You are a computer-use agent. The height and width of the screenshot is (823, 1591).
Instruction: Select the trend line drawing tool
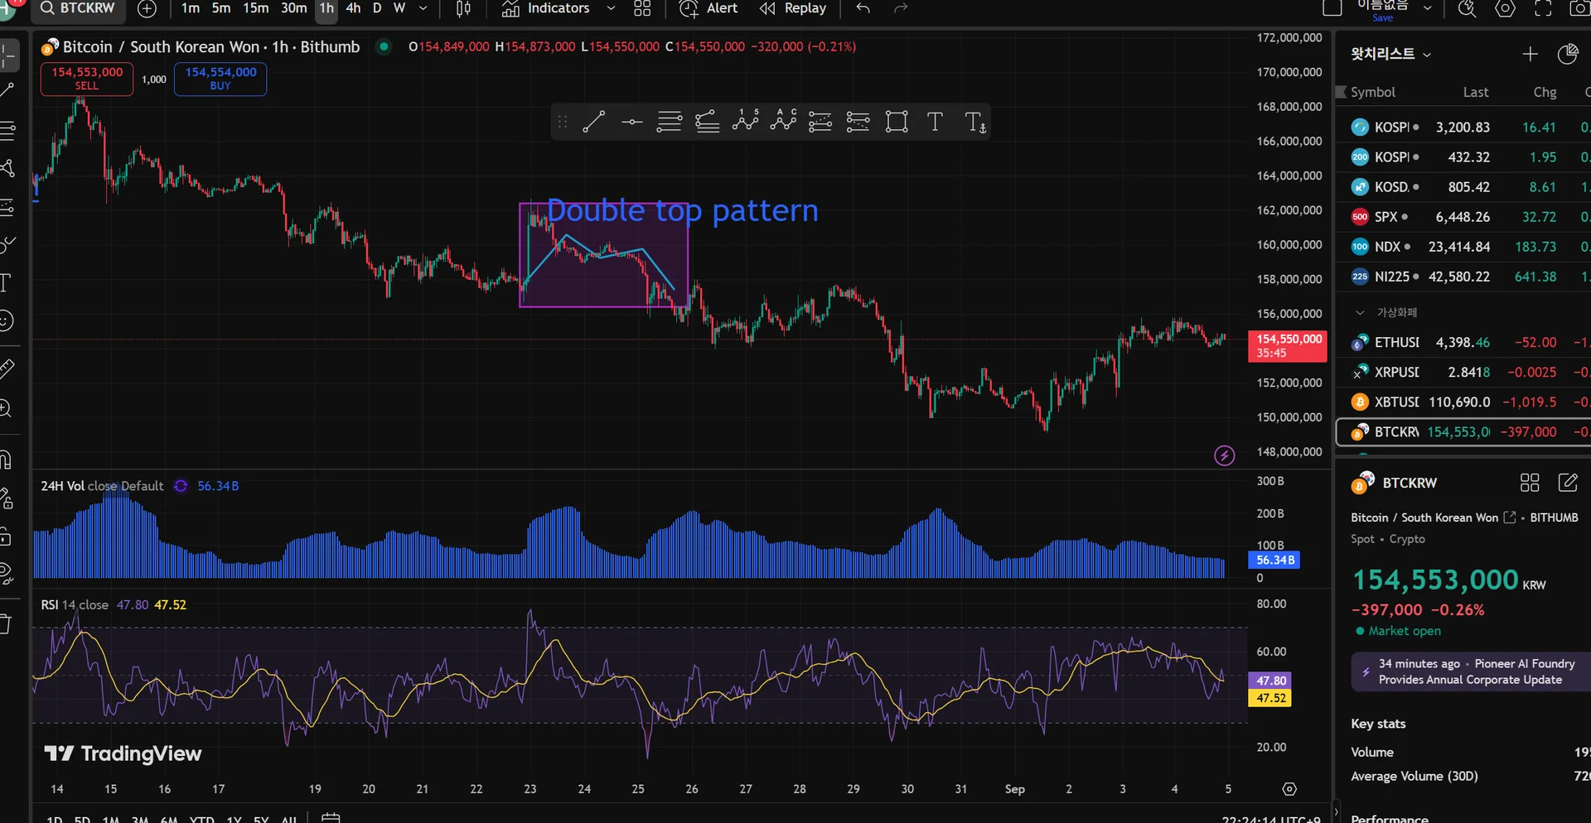click(x=593, y=123)
